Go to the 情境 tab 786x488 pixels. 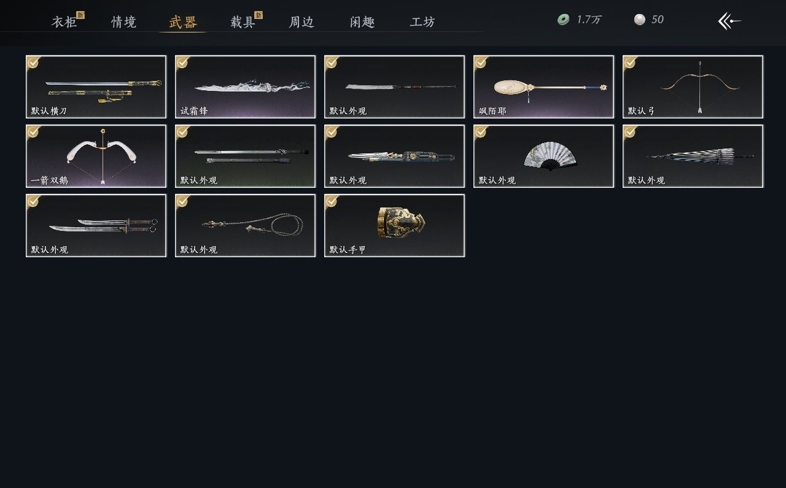tap(123, 22)
